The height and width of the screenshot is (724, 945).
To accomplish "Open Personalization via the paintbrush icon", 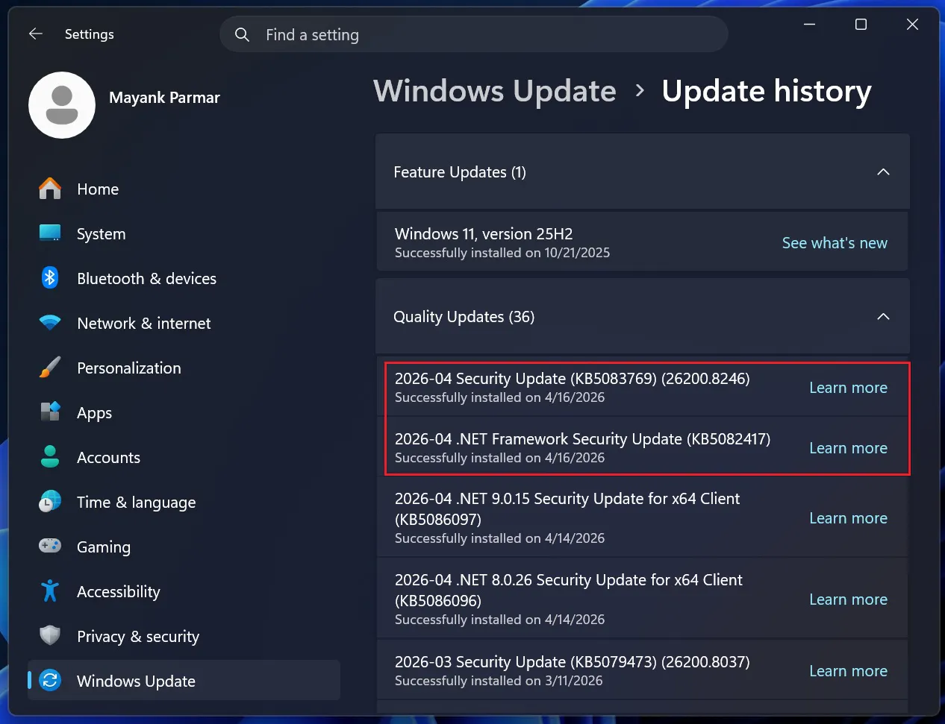I will 50,368.
